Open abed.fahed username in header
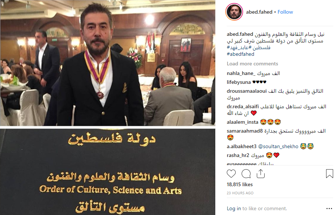The image size is (335, 215). point(259,12)
